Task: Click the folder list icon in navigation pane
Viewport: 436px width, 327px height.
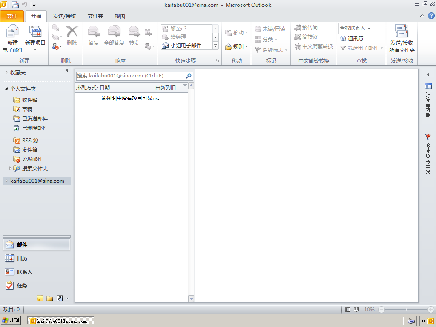Action: click(x=50, y=298)
